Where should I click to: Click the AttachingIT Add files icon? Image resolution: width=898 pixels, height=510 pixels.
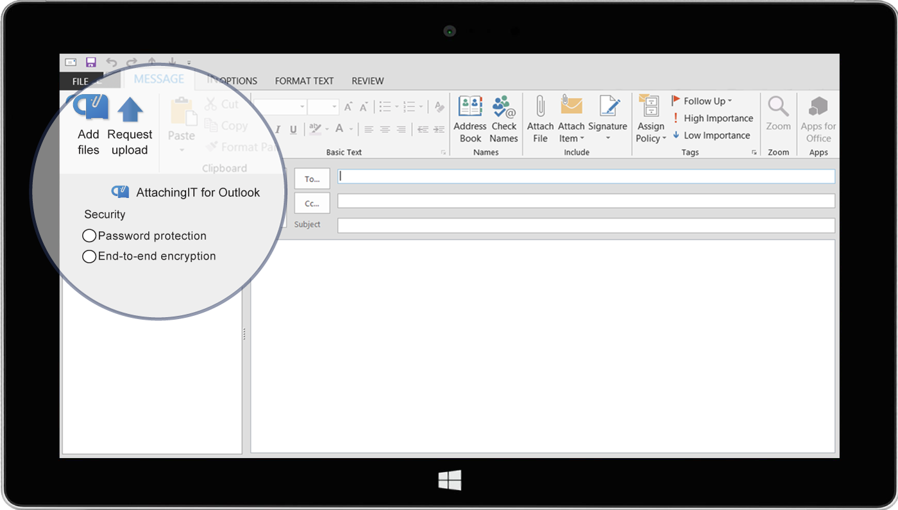[90, 108]
